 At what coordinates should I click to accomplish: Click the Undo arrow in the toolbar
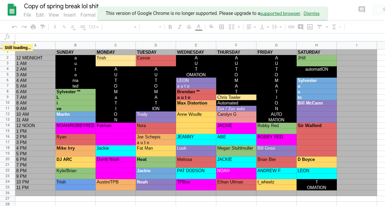point(14,27)
